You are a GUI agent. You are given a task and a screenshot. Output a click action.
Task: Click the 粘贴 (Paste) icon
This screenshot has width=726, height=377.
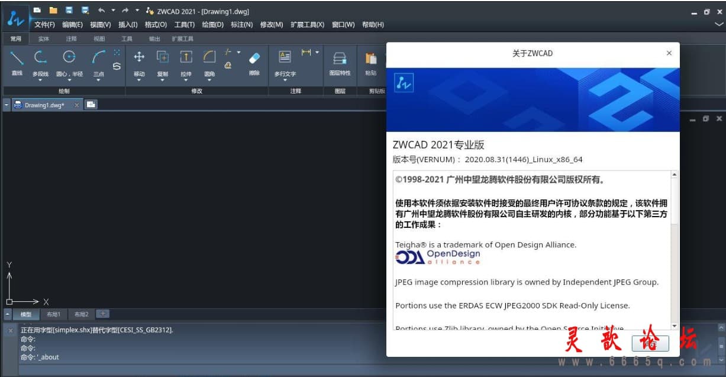371,58
